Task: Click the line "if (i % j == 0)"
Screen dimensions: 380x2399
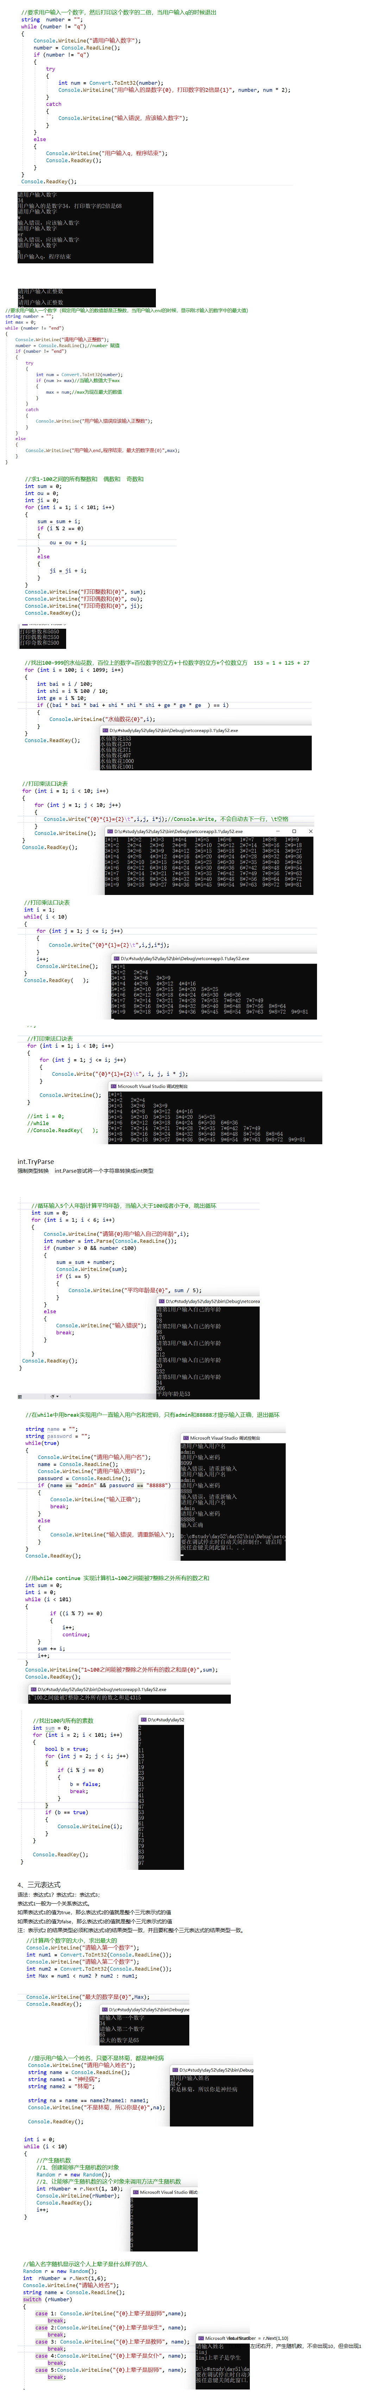Action: pyautogui.click(x=80, y=1770)
